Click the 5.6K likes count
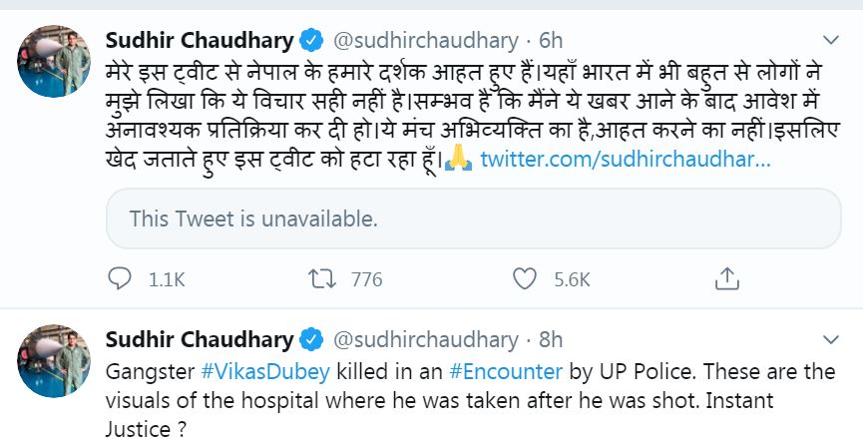This screenshot has width=863, height=439. click(x=572, y=280)
